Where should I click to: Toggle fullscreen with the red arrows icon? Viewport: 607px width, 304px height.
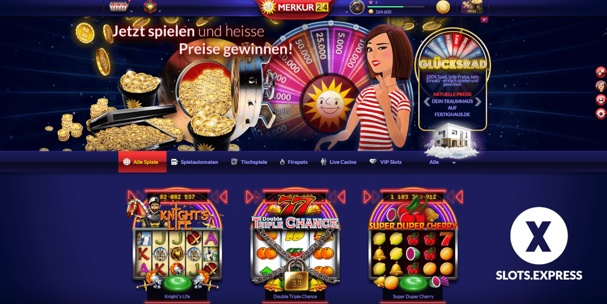(601, 72)
